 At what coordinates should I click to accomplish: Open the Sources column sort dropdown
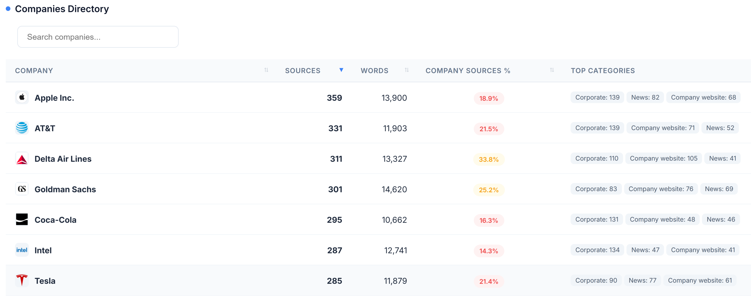pos(341,70)
